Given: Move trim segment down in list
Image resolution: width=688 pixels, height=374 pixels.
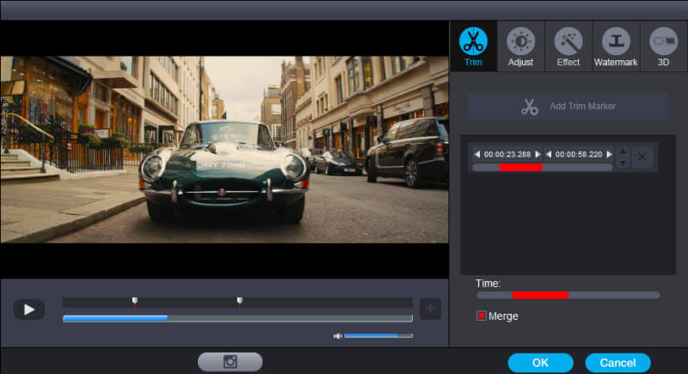Looking at the screenshot, I should (x=622, y=162).
